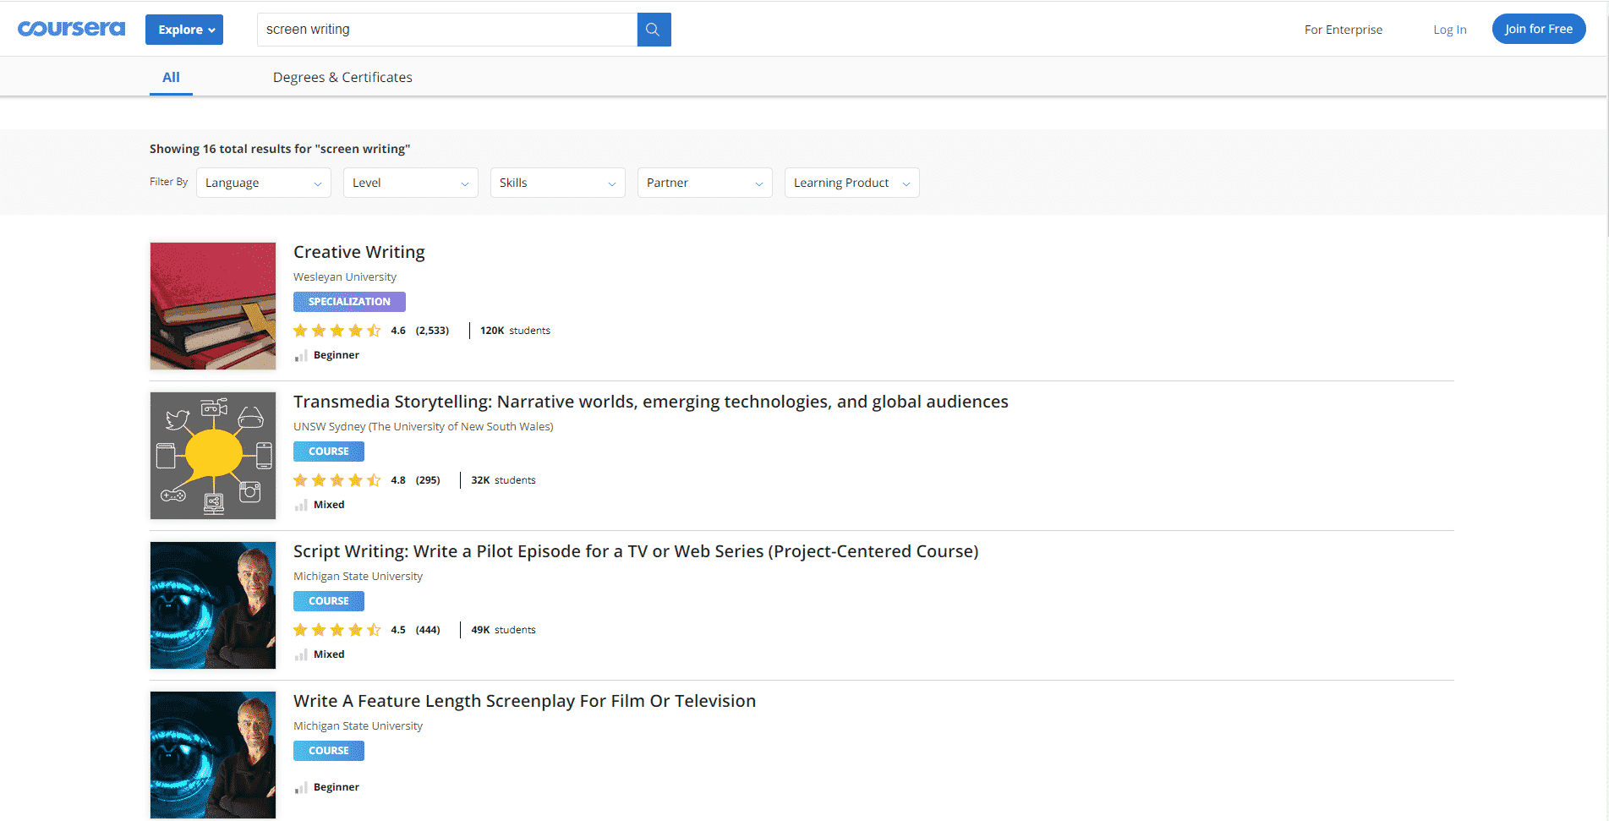Click the star rating of Transmedia Storytelling
The height and width of the screenshot is (821, 1609).
337,480
